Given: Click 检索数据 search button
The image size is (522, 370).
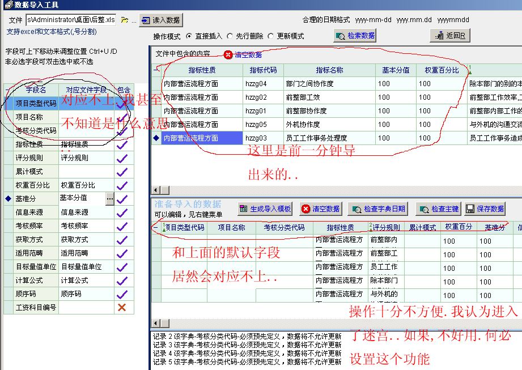Looking at the screenshot, I should tap(355, 35).
